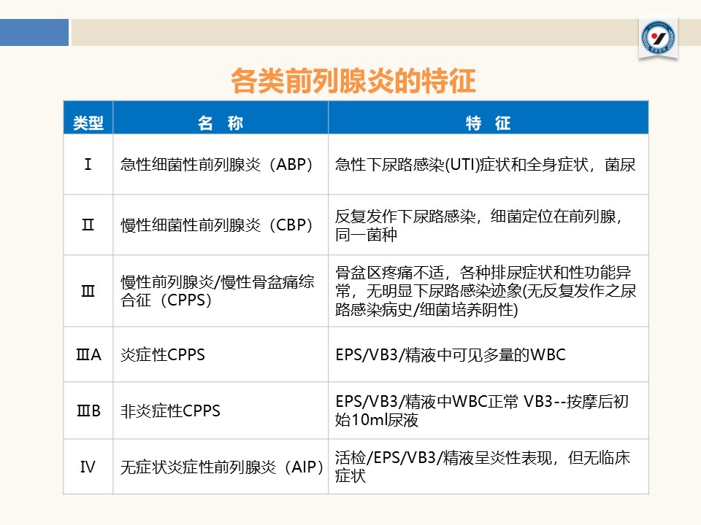Select the type Ⅰ cell
This screenshot has width=701, height=525.
tap(88, 164)
